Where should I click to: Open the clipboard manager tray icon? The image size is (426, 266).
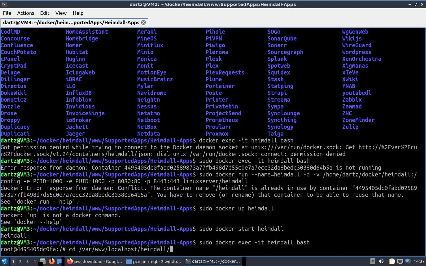pos(392,261)
